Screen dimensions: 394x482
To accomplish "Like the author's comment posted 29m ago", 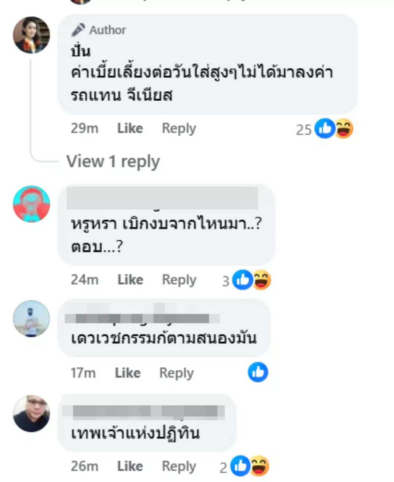I will pyautogui.click(x=130, y=128).
